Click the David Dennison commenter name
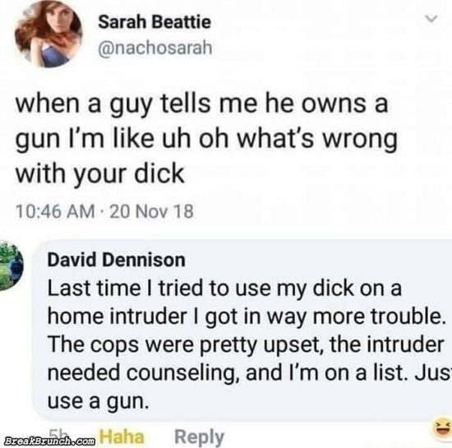 point(116,260)
